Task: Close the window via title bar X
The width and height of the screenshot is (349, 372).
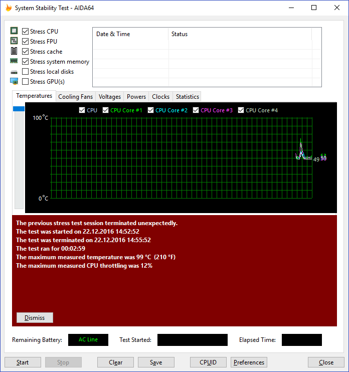Action: click(x=336, y=8)
